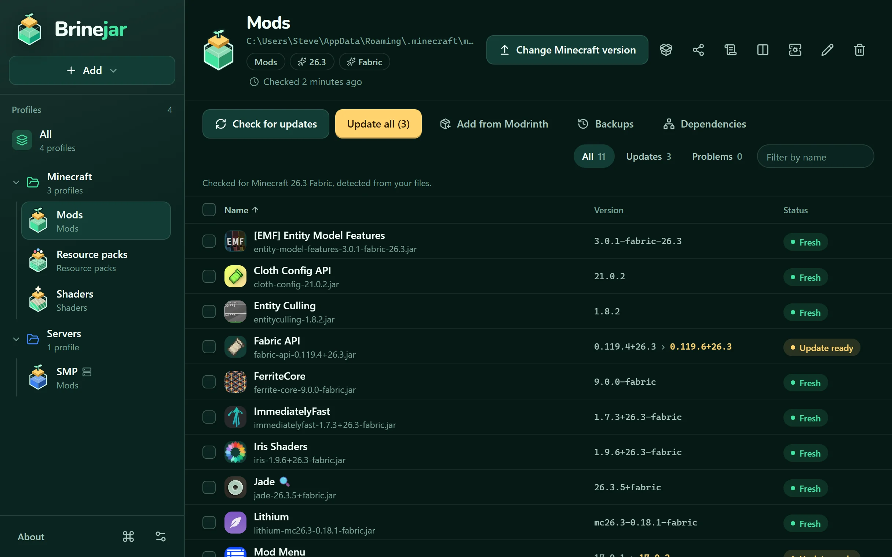Click the share icon in header toolbar
Screen dimensions: 892x557
[x=698, y=50]
